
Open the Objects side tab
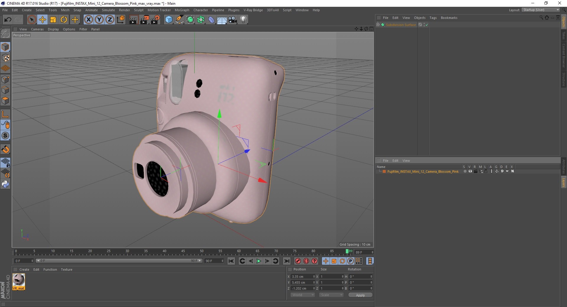click(563, 22)
